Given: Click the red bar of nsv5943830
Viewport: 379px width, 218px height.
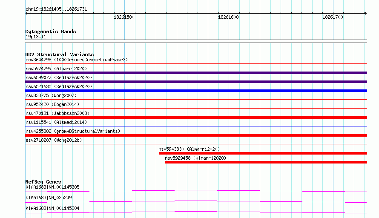Looking at the screenshot, I should [x=263, y=153].
